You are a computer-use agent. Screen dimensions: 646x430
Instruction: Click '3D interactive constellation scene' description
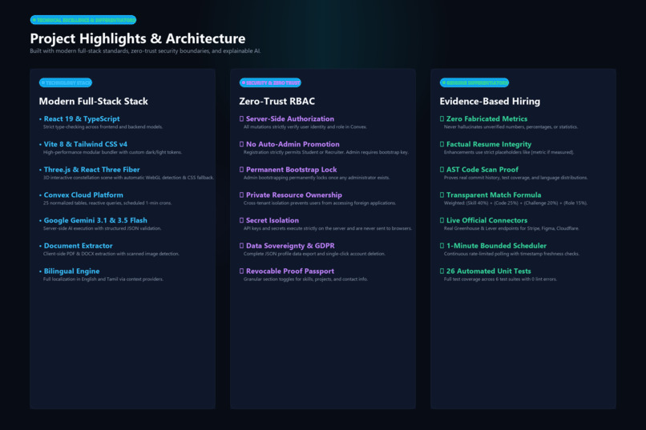point(128,178)
